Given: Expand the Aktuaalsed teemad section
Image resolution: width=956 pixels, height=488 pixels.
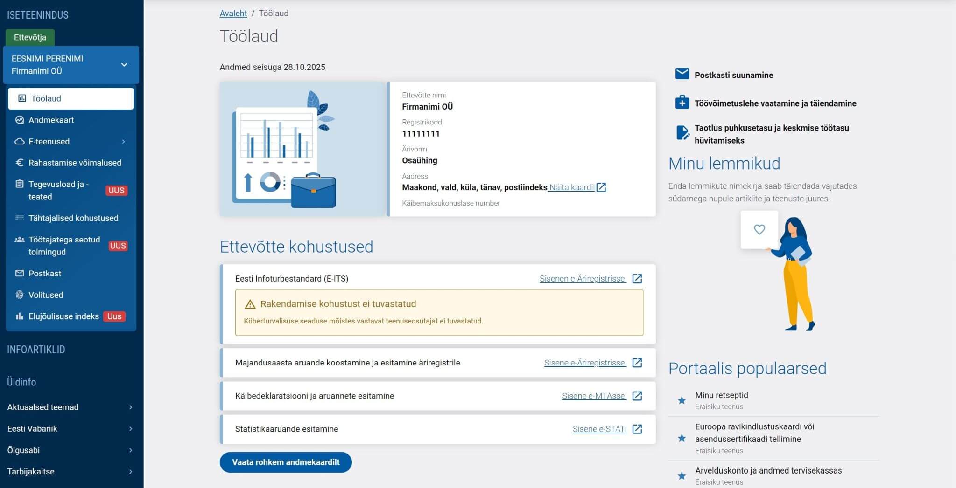Looking at the screenshot, I should tap(130, 407).
